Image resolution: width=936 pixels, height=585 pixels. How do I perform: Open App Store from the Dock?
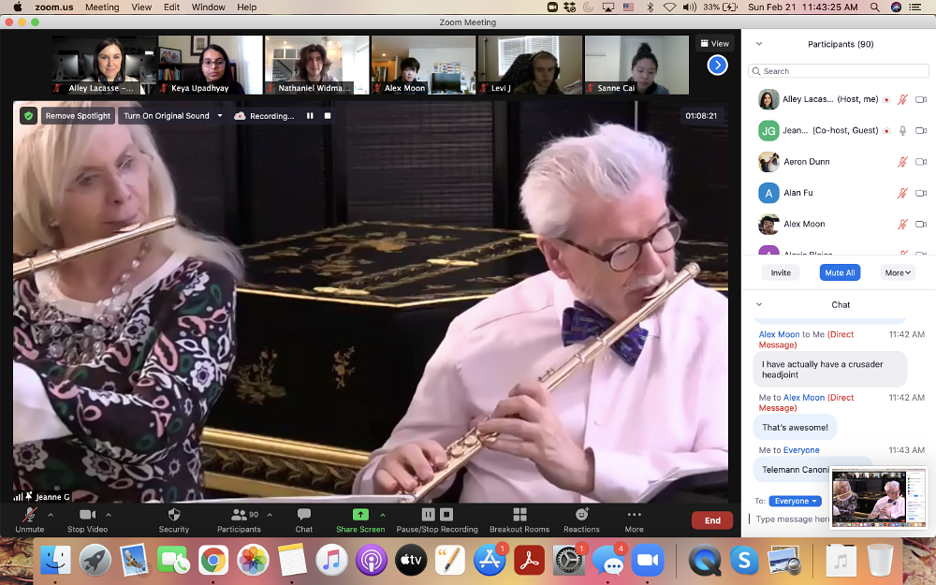coord(489,561)
